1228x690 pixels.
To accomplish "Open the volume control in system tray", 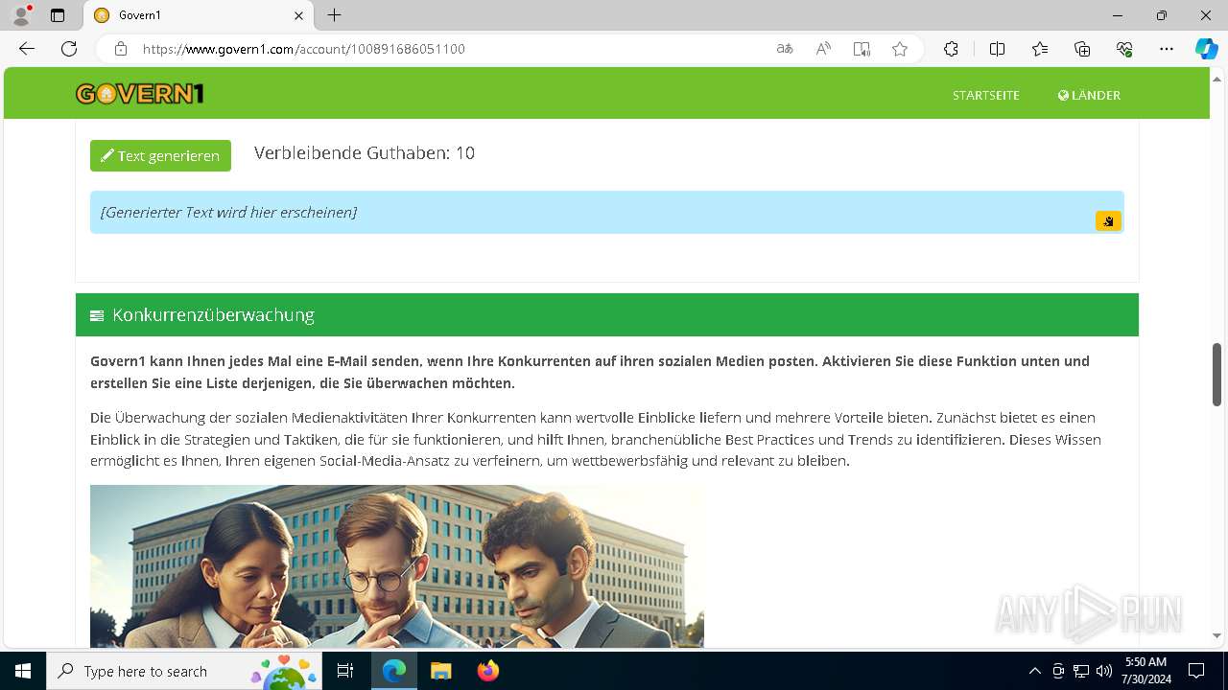I will [x=1103, y=671].
